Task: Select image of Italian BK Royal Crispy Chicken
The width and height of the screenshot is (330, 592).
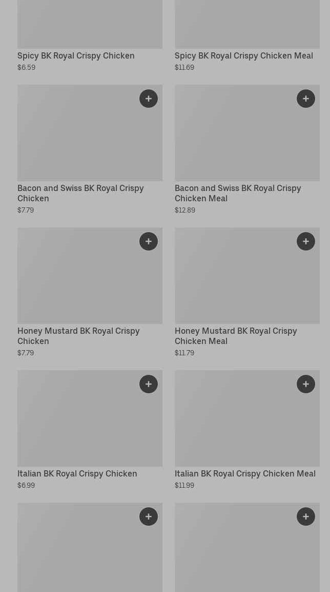Action: click(x=90, y=418)
